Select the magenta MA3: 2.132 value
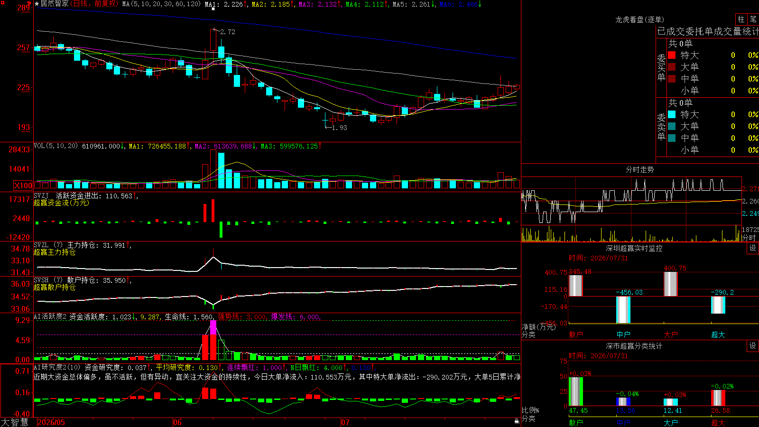The height and width of the screenshot is (427, 759). click(320, 4)
